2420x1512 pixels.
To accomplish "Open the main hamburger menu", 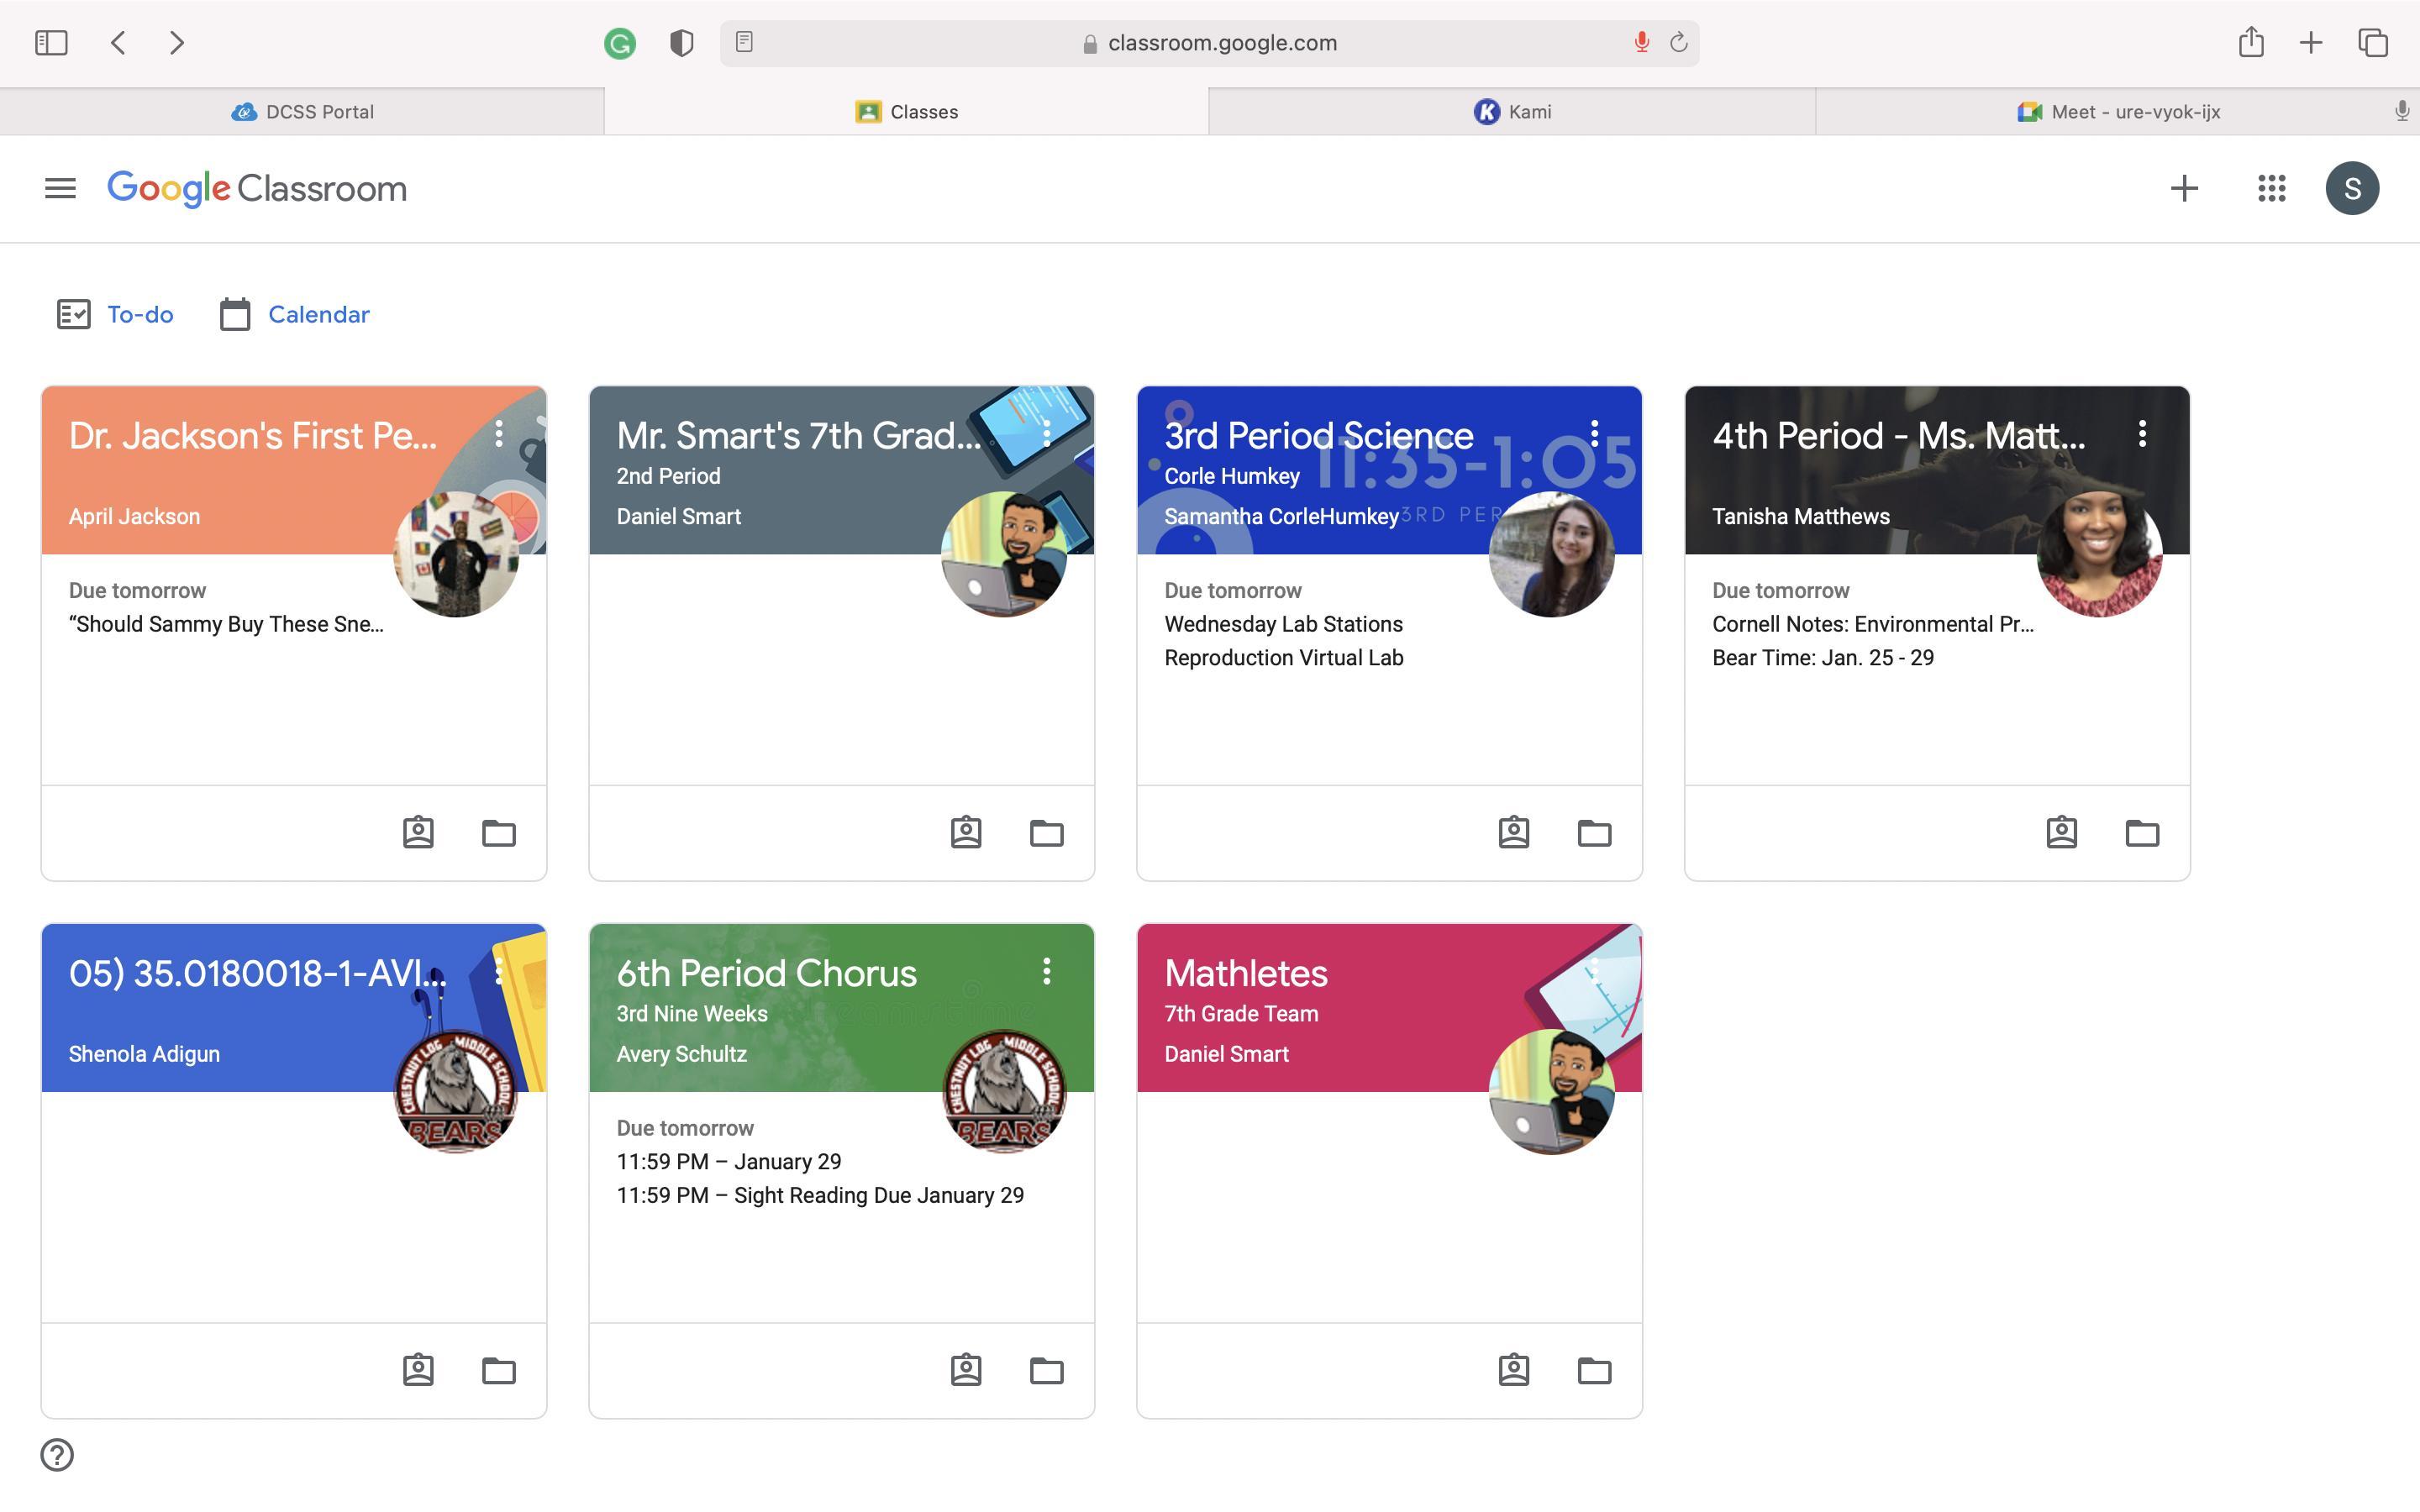I will click(60, 188).
